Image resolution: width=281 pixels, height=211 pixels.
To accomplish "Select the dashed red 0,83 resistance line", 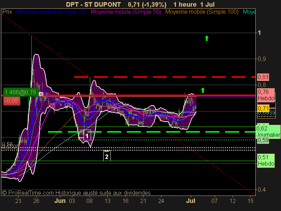I will click(x=165, y=77).
